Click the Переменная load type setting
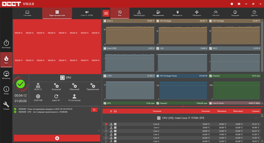This screenshot has width=264, height=143. pos(93,87)
